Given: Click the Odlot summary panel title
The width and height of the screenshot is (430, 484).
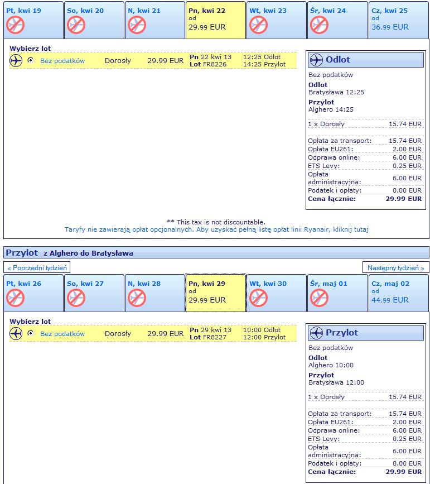Looking at the screenshot, I should [338, 59].
